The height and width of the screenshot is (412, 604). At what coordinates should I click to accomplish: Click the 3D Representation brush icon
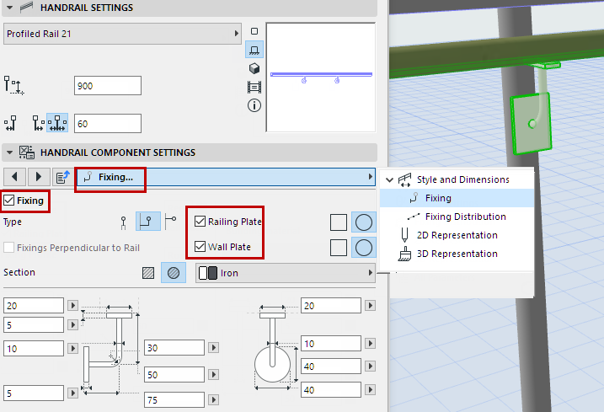coord(404,254)
